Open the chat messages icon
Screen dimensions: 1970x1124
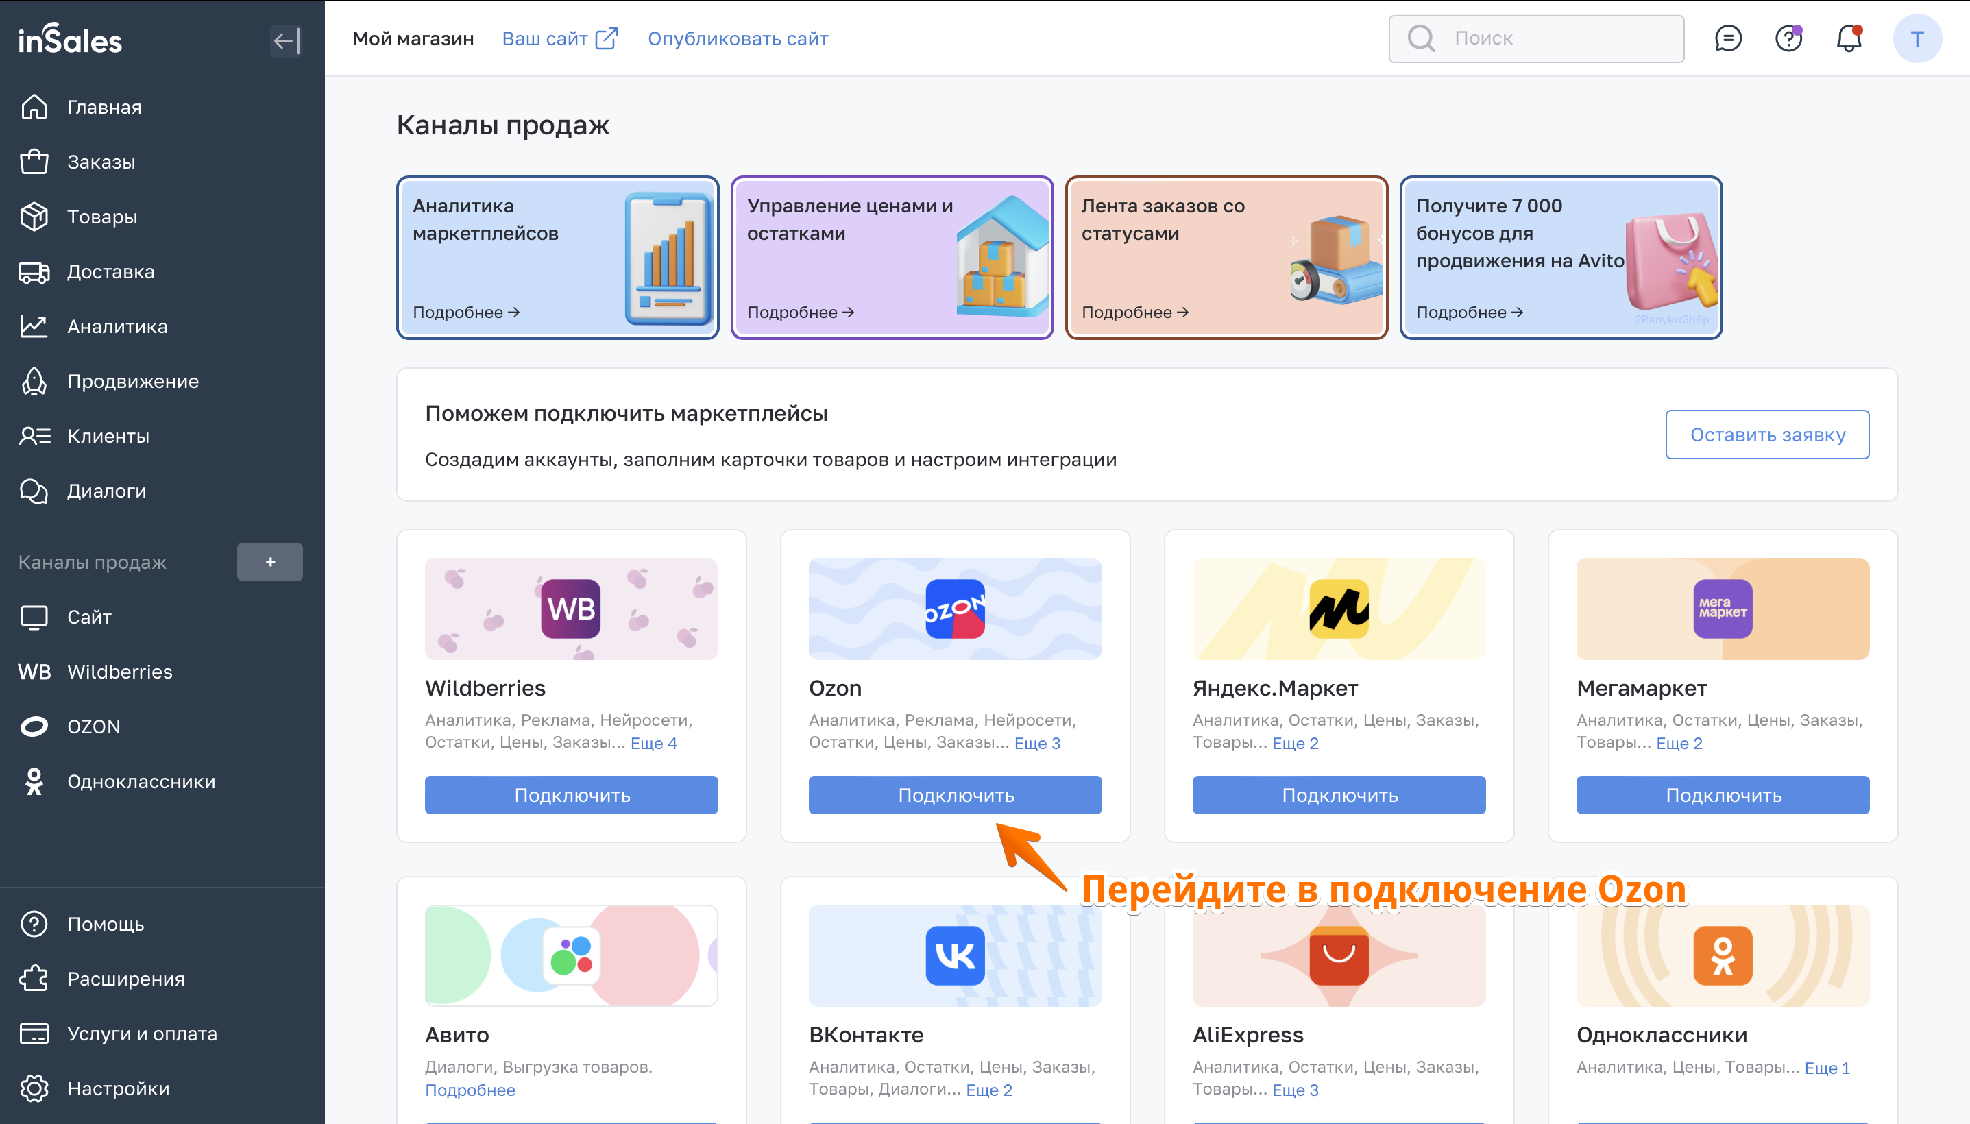coord(1727,38)
